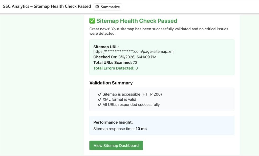The width and height of the screenshot is (259, 156).
Task: Click the masked sitemap URL link
Action: tap(134, 52)
